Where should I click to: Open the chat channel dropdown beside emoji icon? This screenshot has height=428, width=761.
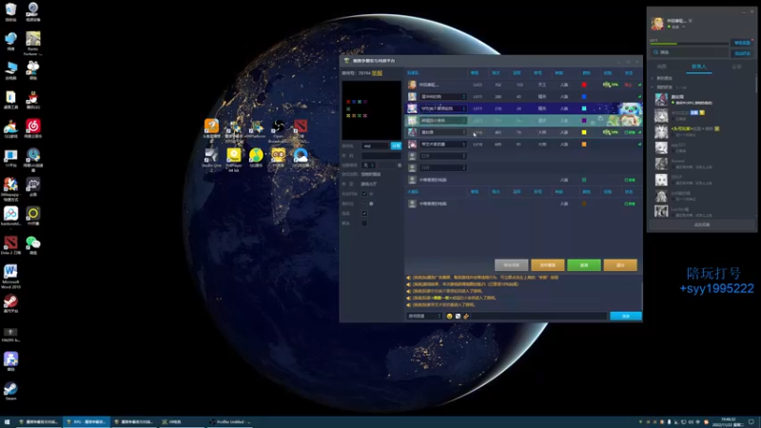(x=424, y=316)
